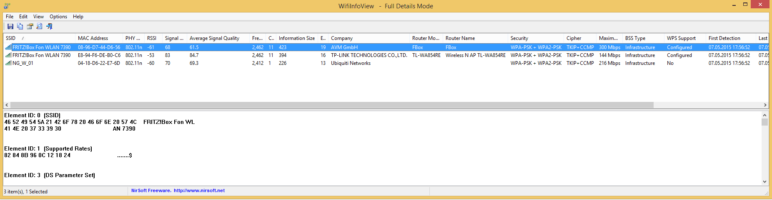Image resolution: width=772 pixels, height=200 pixels.
Task: Open the Options menu
Action: (58, 17)
